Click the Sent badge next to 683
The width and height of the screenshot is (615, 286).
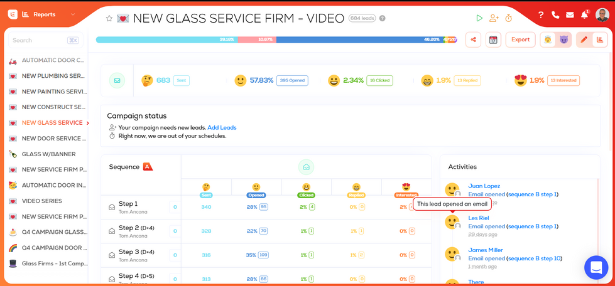[x=181, y=81]
